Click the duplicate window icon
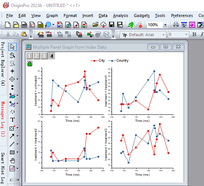This screenshot has height=186, width=204. pos(79,34)
